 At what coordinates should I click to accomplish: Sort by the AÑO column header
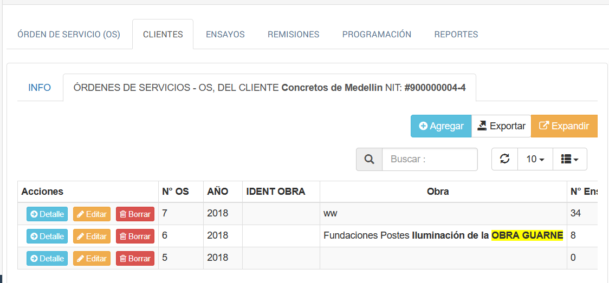coord(217,192)
